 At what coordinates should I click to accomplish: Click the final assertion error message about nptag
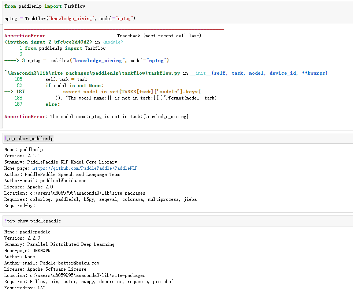(x=95, y=116)
